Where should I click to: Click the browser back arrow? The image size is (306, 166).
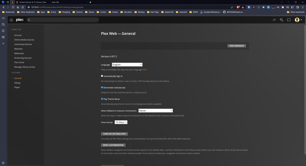pyautogui.click(x=3, y=7)
